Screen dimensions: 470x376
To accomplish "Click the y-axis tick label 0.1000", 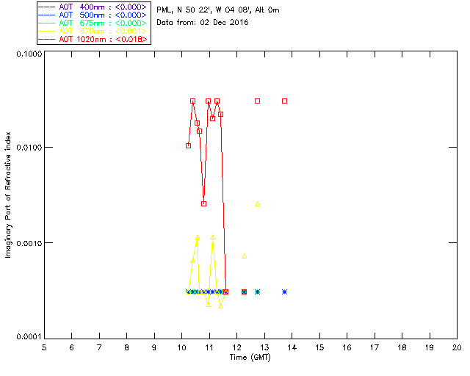I will [x=29, y=54].
